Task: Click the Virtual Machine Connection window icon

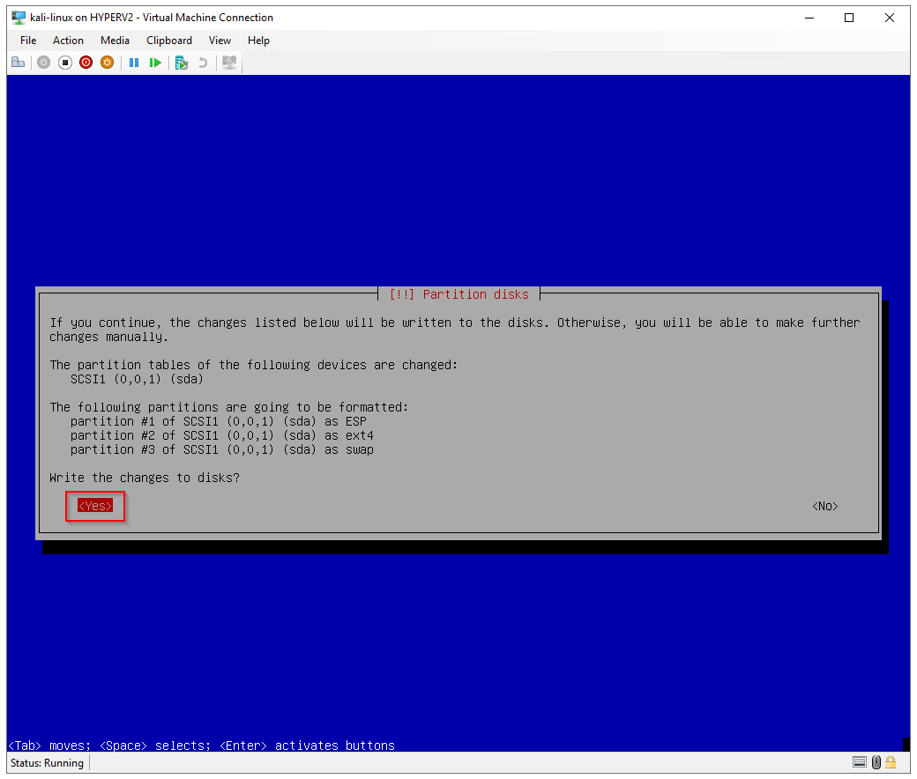Action: coord(19,18)
